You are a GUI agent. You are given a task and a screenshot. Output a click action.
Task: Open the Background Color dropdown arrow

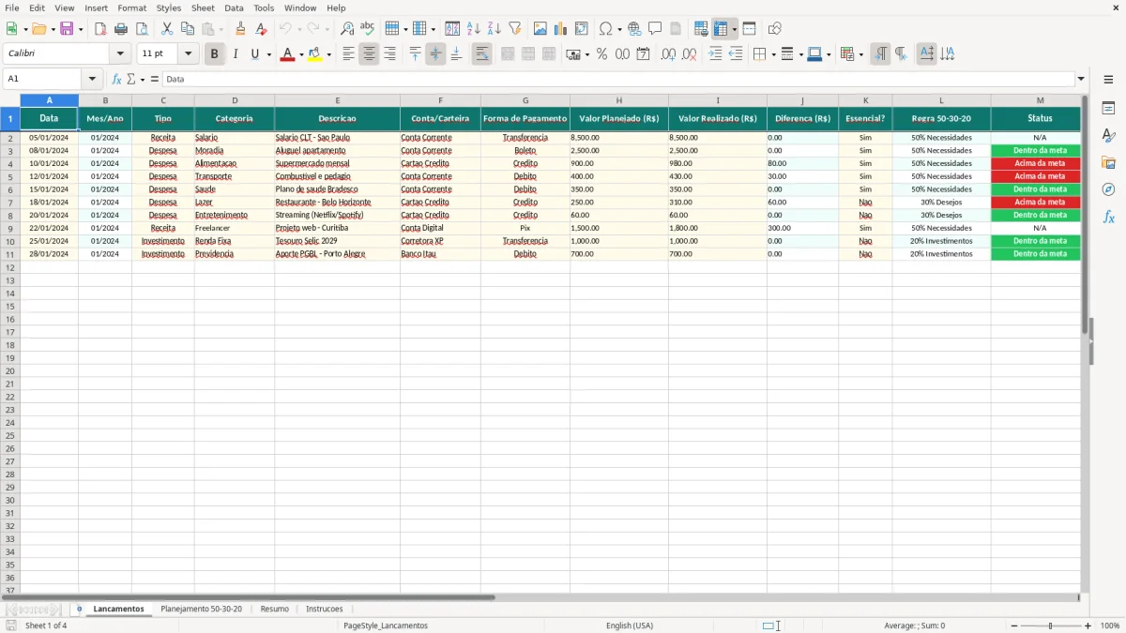point(328,54)
